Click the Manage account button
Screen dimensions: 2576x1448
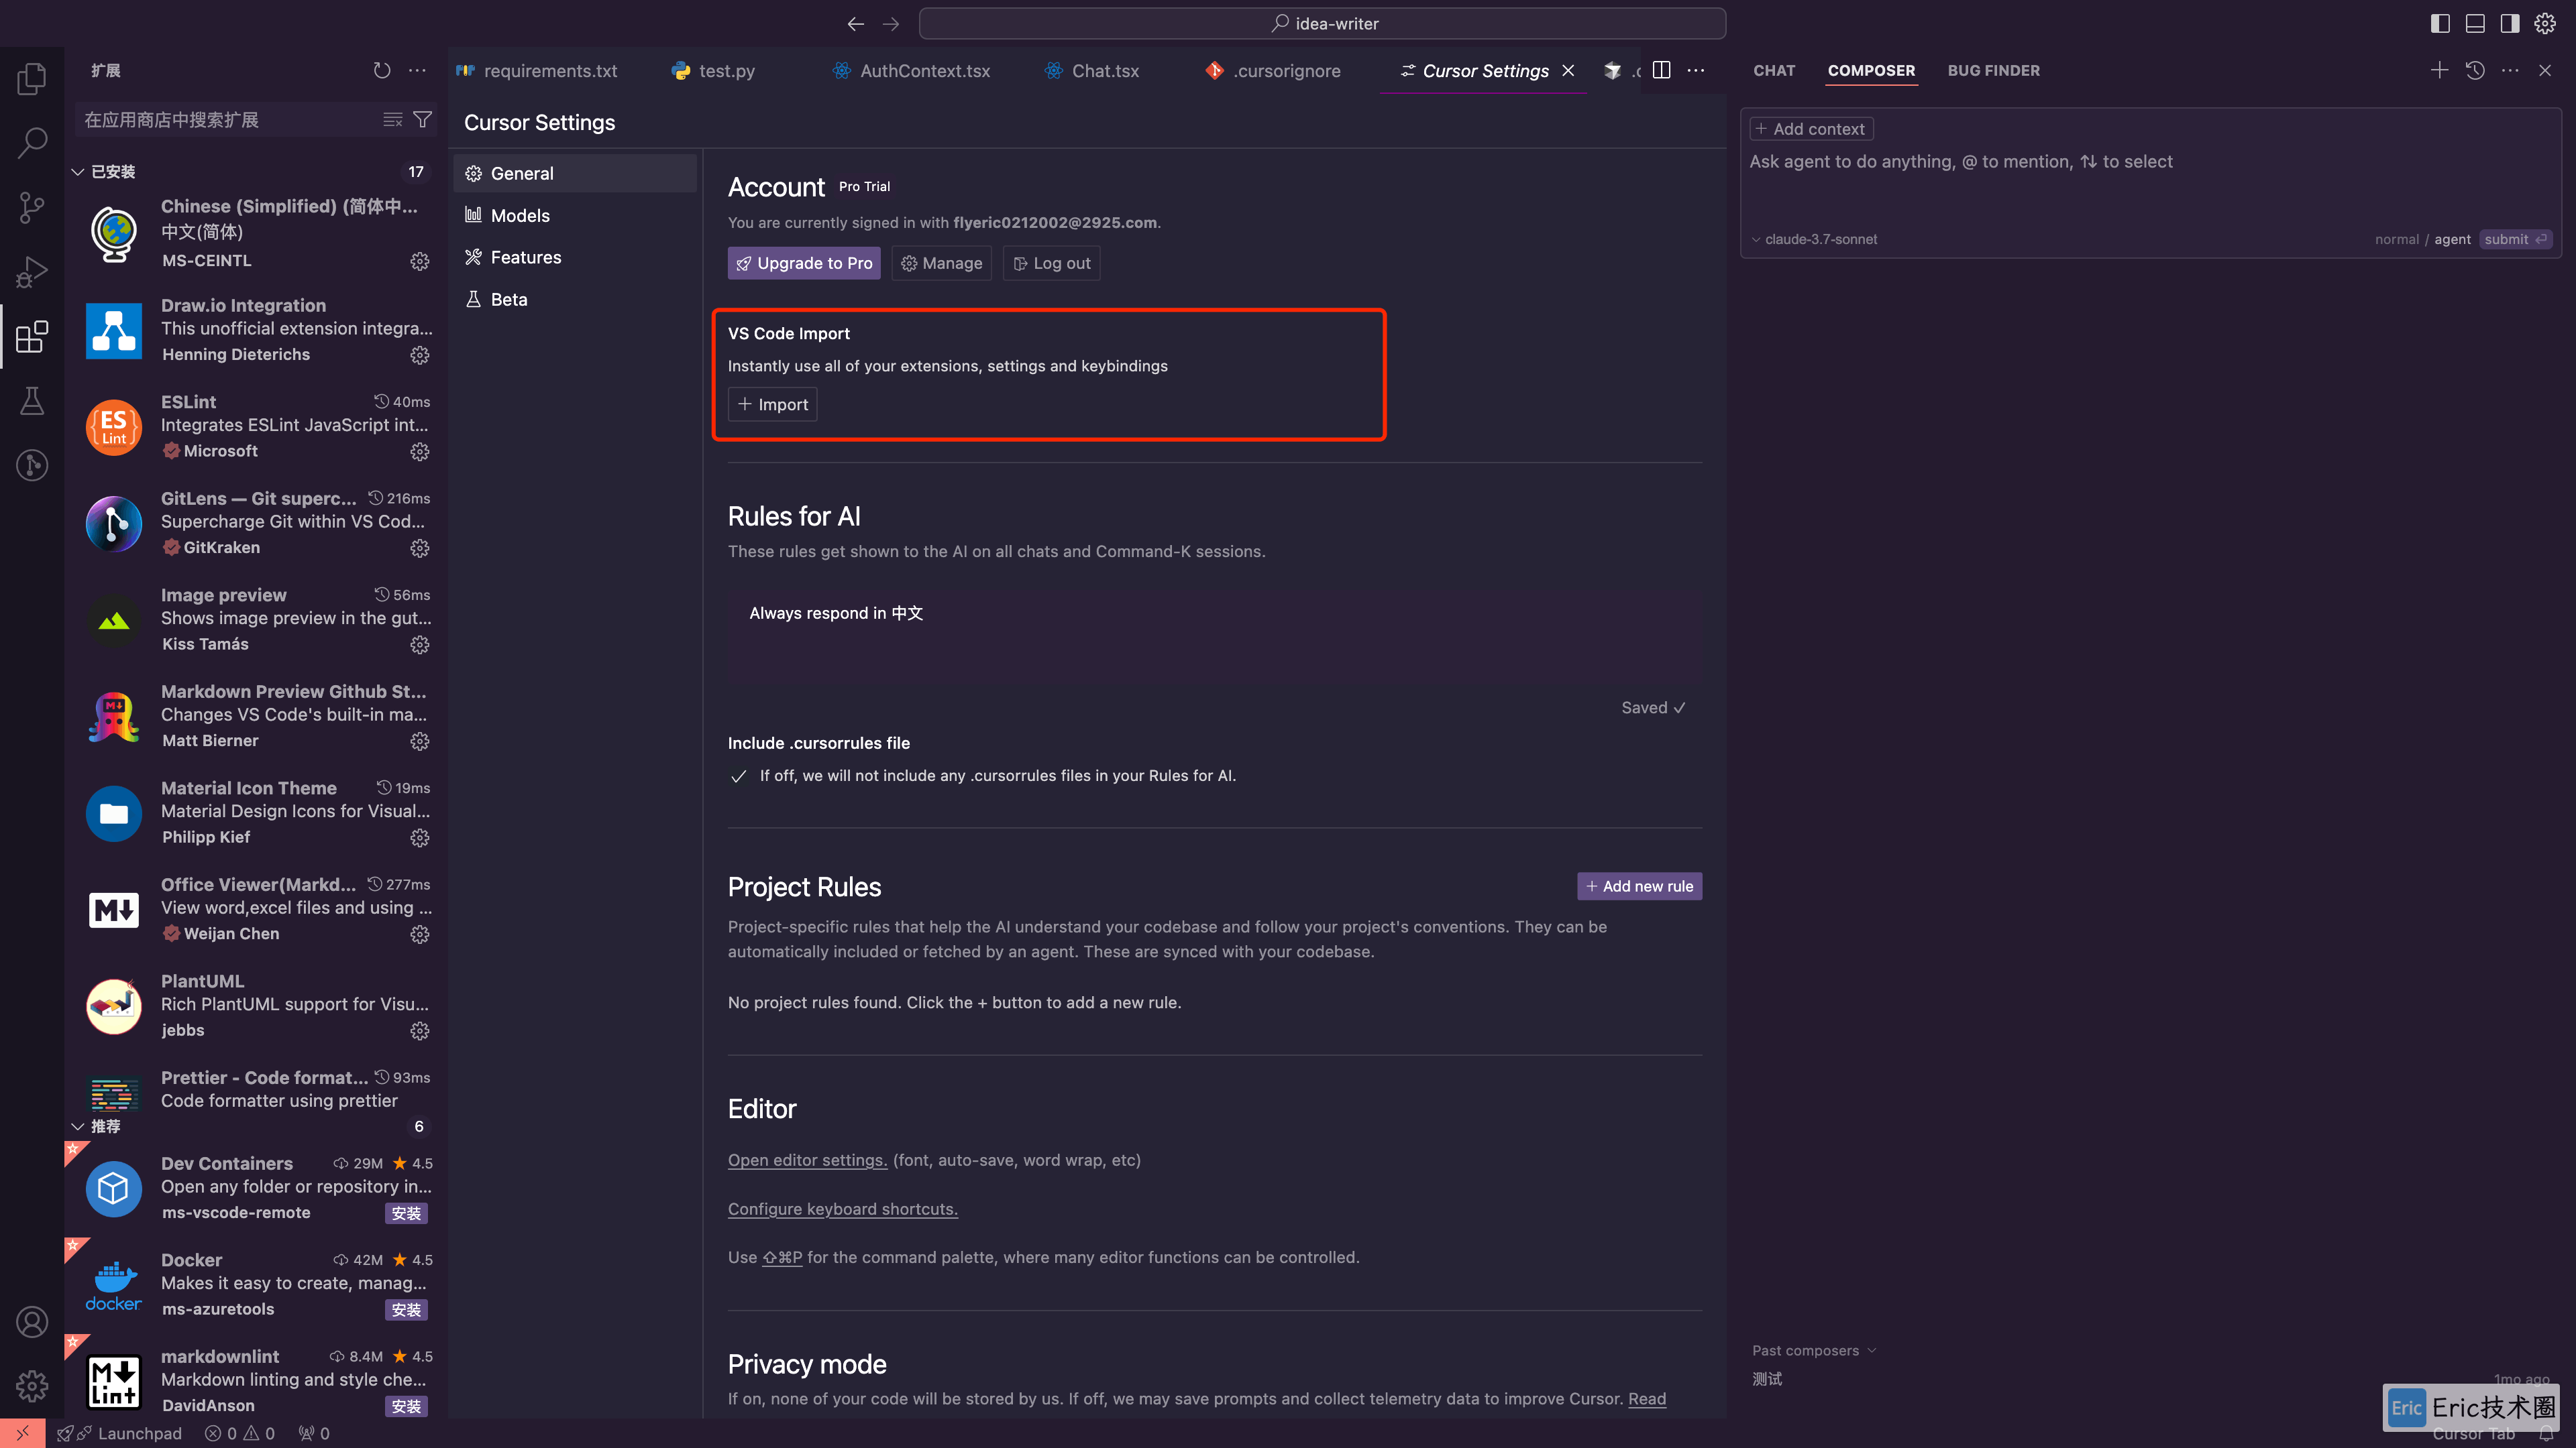tap(941, 263)
